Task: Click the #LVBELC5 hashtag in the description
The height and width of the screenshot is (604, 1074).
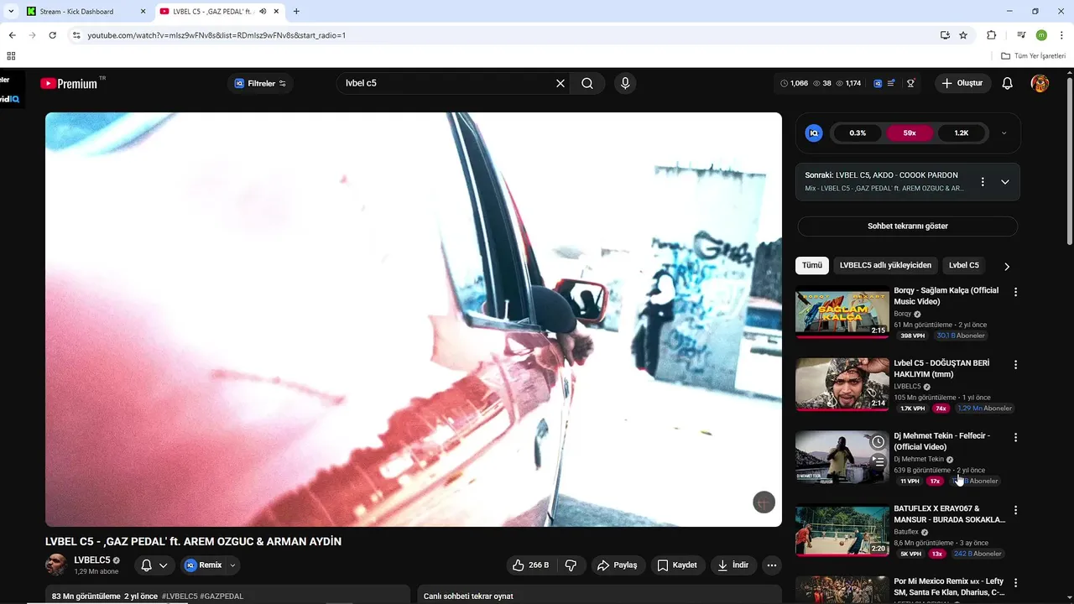Action: 180,596
